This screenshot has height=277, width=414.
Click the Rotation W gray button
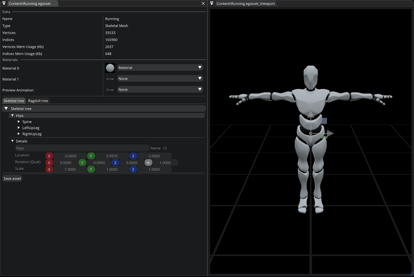148,162
